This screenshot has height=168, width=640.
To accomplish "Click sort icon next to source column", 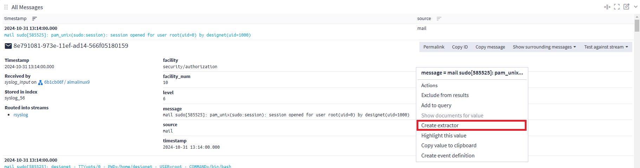I will (x=439, y=19).
